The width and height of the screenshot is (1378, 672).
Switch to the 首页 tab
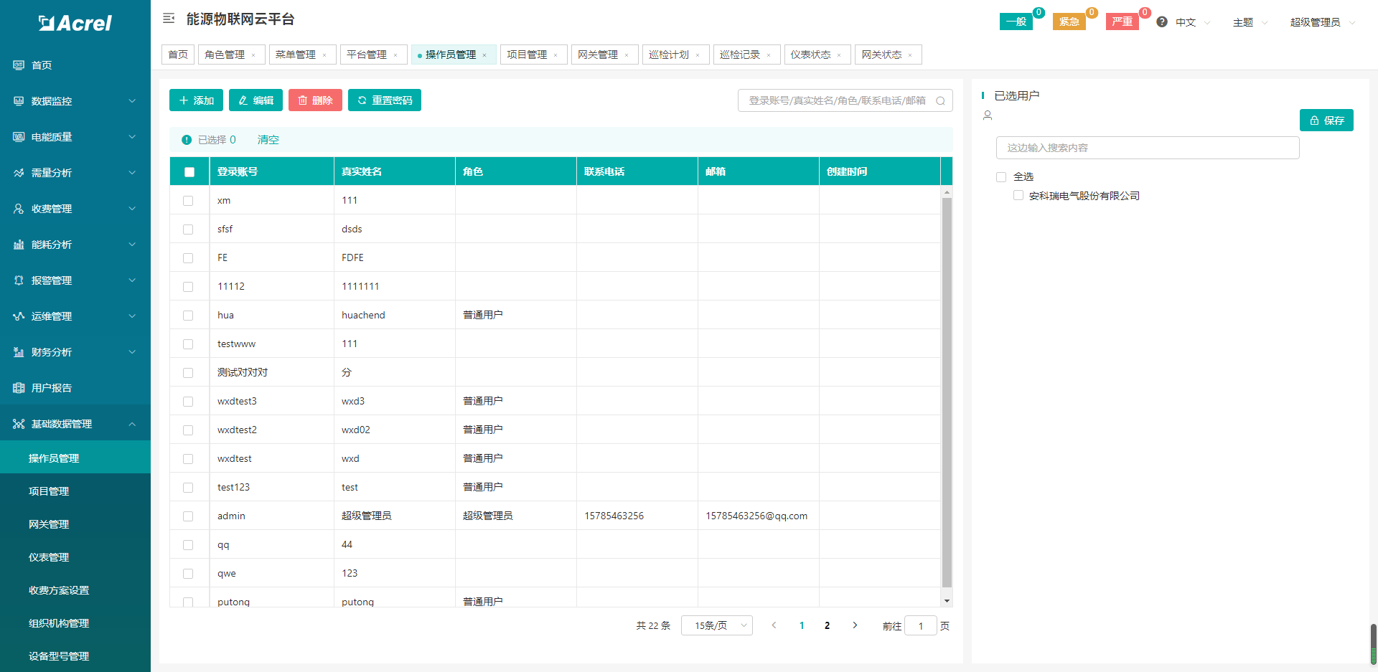coord(178,55)
